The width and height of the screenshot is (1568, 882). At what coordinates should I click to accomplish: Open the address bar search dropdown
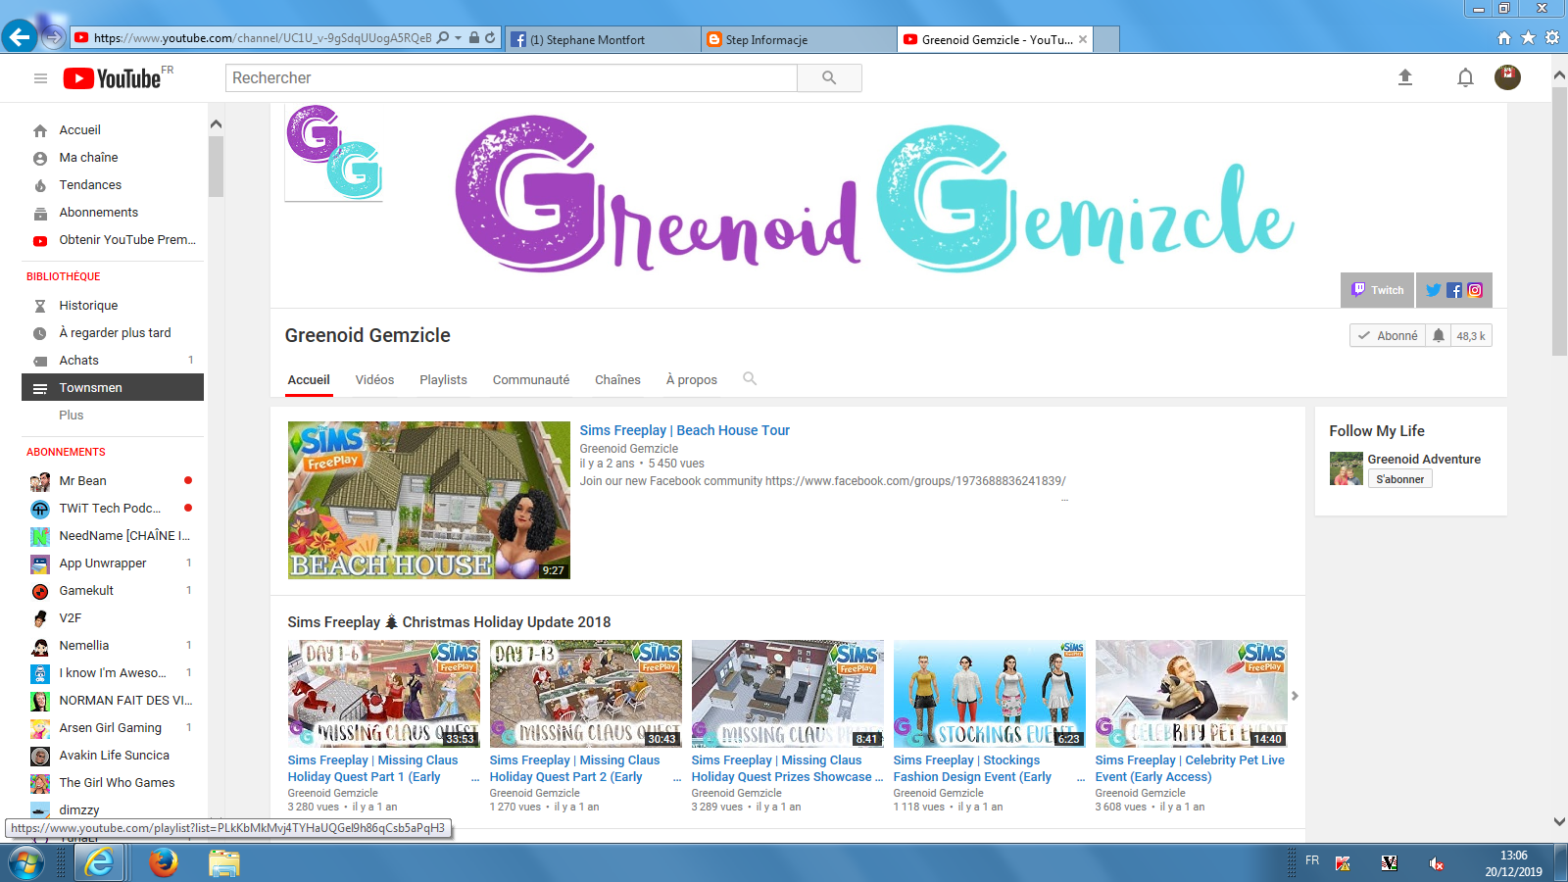pyautogui.click(x=459, y=38)
